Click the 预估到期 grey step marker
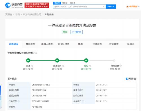This screenshot has height=111, width=141. tap(114, 61)
